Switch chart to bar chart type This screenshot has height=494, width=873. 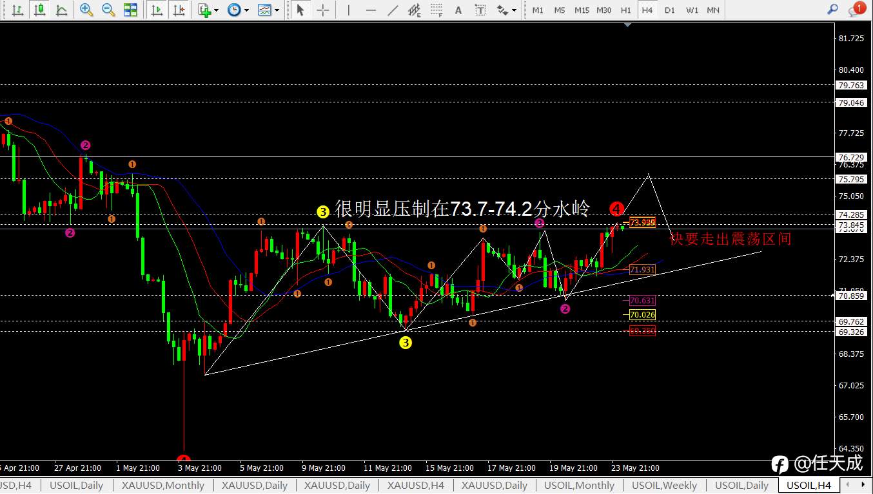[18, 10]
